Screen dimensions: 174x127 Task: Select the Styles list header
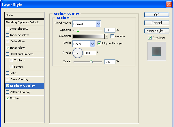coord(25,15)
